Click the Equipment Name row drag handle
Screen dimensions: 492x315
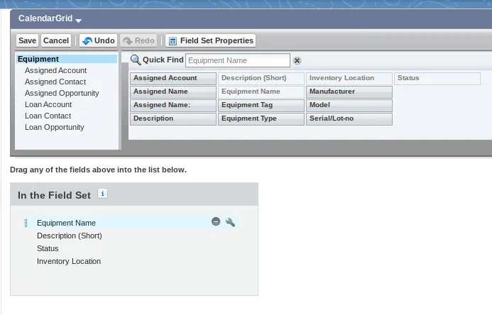tap(26, 223)
